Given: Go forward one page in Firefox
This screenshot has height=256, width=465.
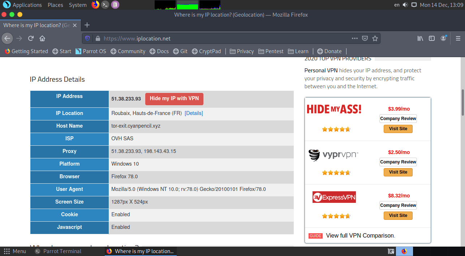Looking at the screenshot, I should [19, 38].
